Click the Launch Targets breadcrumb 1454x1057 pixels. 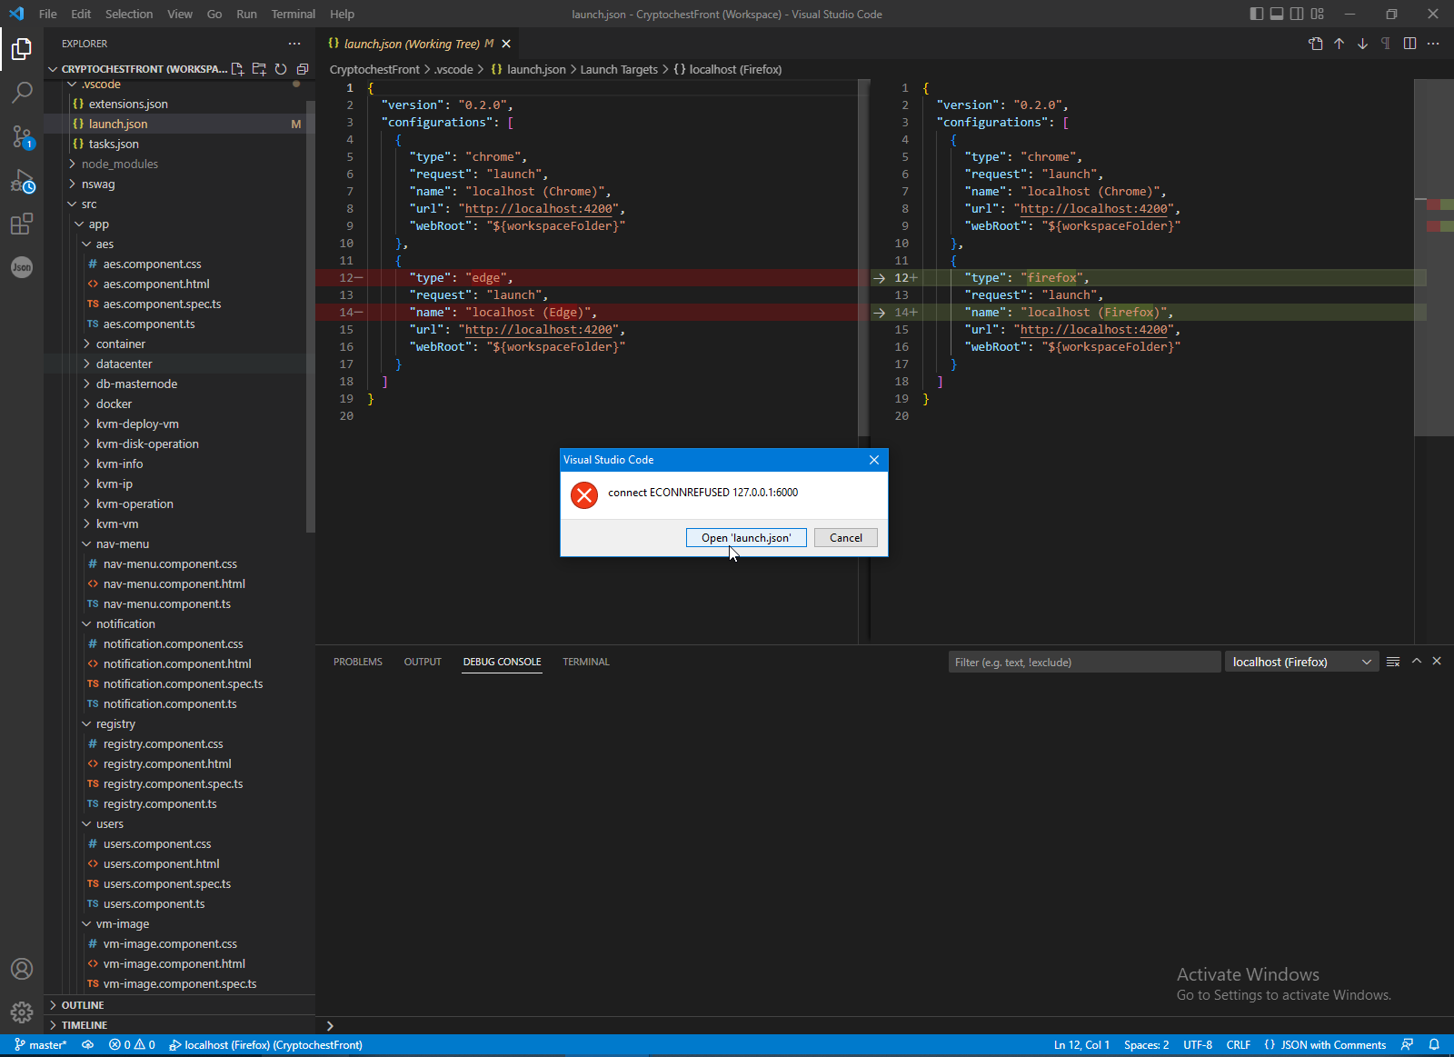pos(619,70)
